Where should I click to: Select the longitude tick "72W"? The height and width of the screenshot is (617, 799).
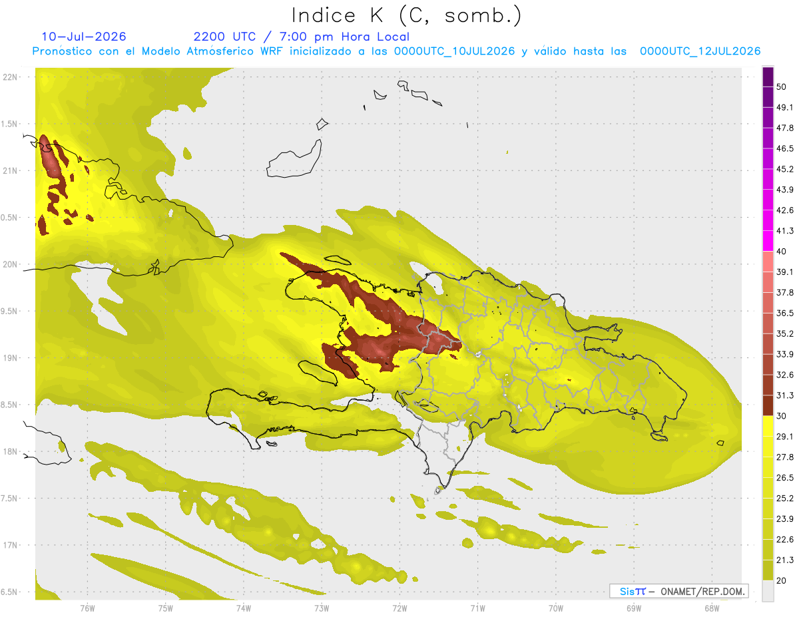pos(400,608)
